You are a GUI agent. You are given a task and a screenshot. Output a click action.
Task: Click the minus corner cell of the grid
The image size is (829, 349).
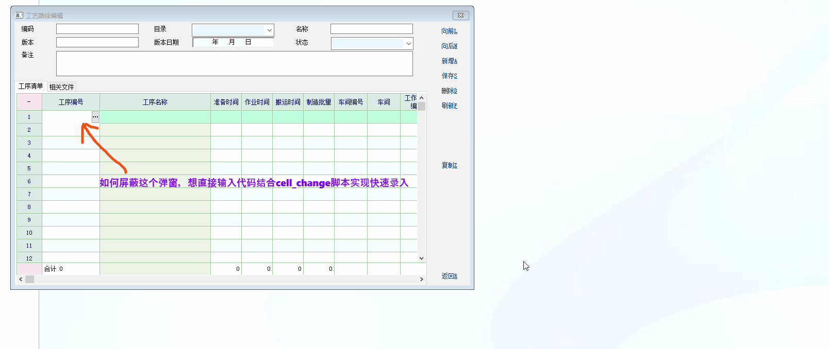[29, 102]
